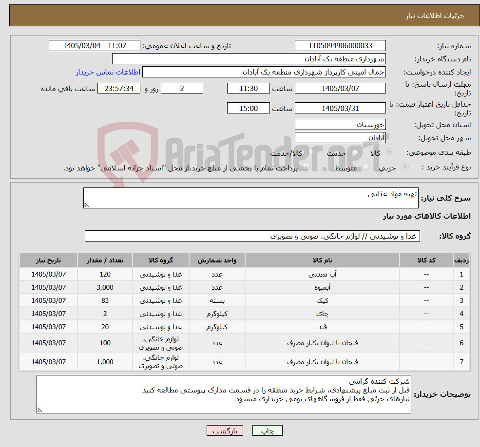This screenshot has width=480, height=447.
Task: Click the گروه کالا field
Action: point(252,236)
